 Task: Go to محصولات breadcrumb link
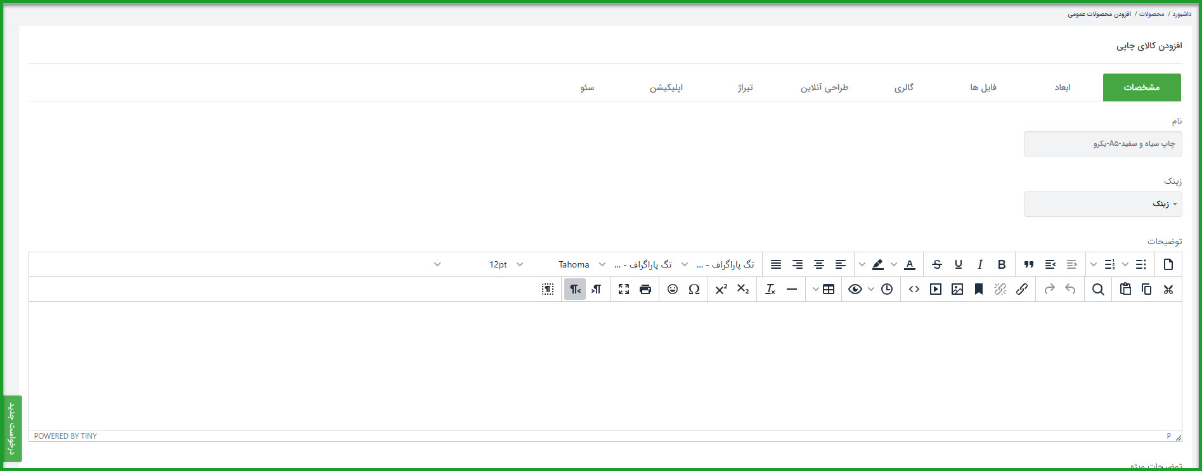1151,14
